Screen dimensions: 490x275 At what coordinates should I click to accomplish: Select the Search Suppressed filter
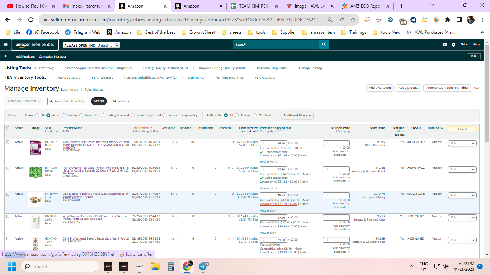point(133,115)
